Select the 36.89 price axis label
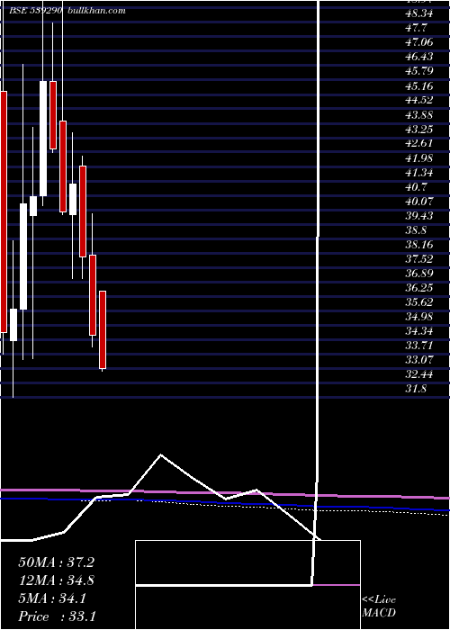This screenshot has height=630, width=450. click(x=419, y=274)
